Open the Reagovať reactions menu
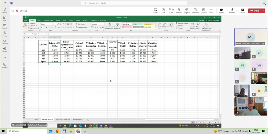The width and height of the screenshot is (268, 134). [187, 10]
